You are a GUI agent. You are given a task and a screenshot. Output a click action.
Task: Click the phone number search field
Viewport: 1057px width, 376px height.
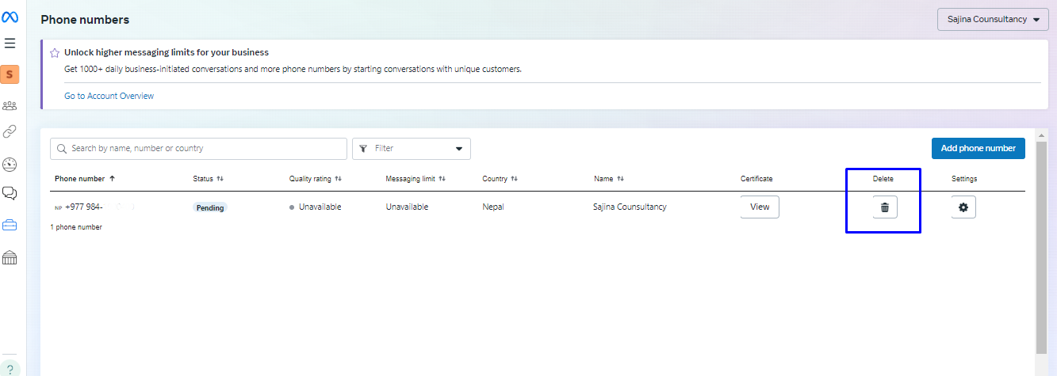[x=198, y=149]
